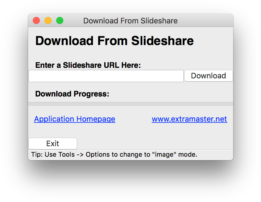Visit the www.extramaster.net link
This screenshot has width=261, height=202.
[189, 119]
